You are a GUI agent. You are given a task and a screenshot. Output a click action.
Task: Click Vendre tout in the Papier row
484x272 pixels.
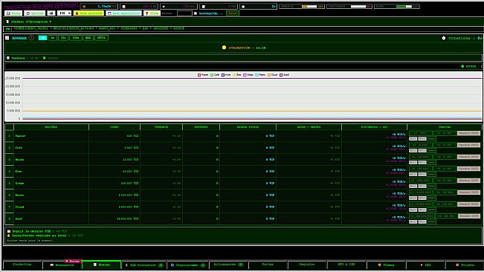pos(468,133)
